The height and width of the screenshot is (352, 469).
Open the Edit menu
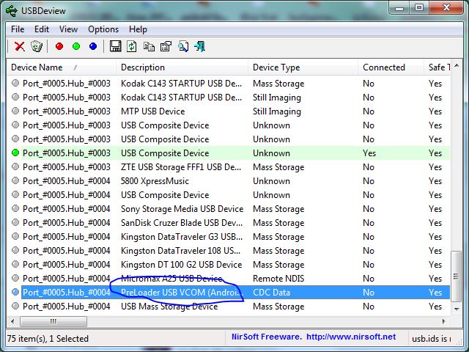click(42, 29)
